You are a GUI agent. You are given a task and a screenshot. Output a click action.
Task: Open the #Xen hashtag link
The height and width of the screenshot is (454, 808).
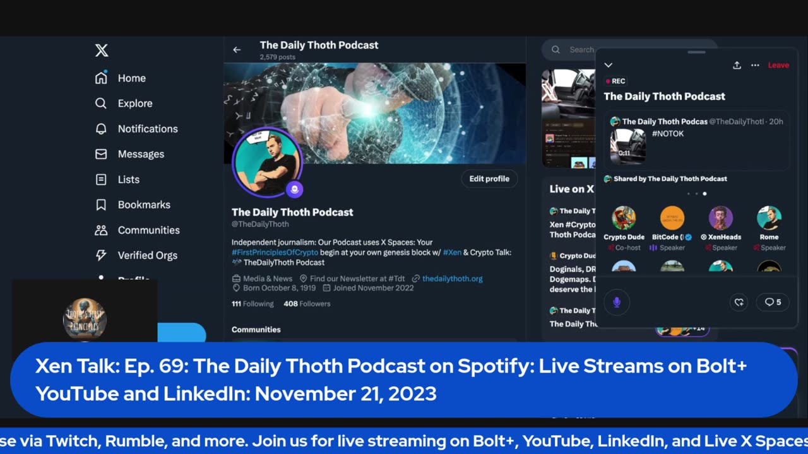point(452,252)
